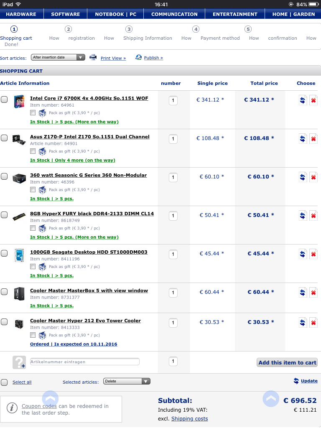Open the HARDWARE menu
The width and height of the screenshot is (321, 428).
tap(21, 14)
